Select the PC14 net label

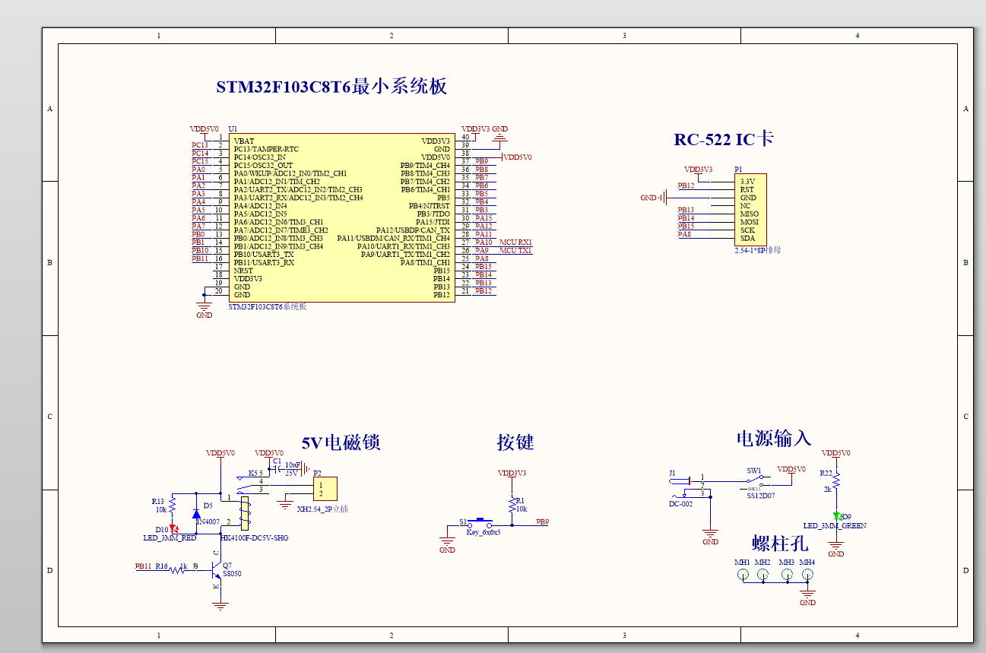click(x=200, y=154)
